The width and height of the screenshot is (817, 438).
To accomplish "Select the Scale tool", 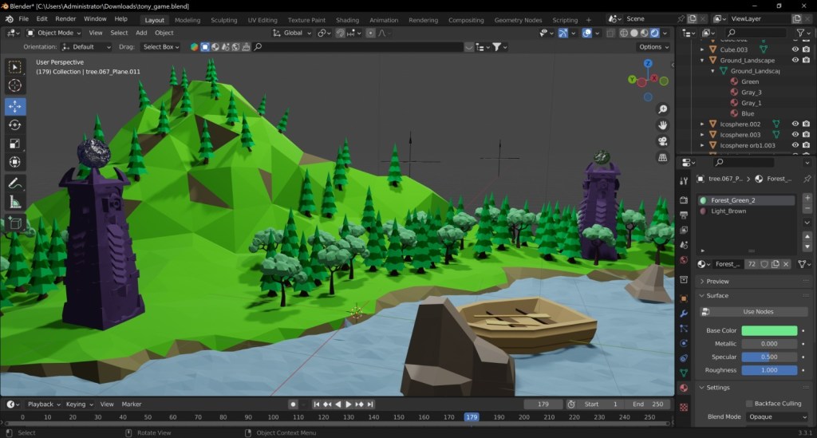I will coord(15,144).
